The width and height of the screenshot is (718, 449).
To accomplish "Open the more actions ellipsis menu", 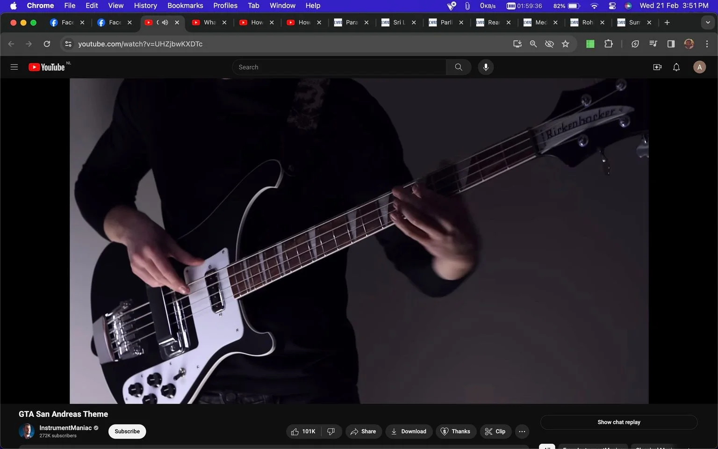I will click(522, 431).
